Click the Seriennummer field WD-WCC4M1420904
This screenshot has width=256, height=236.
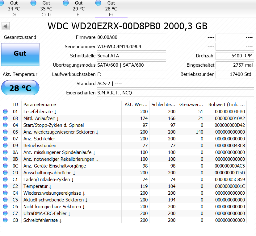coord(131,47)
